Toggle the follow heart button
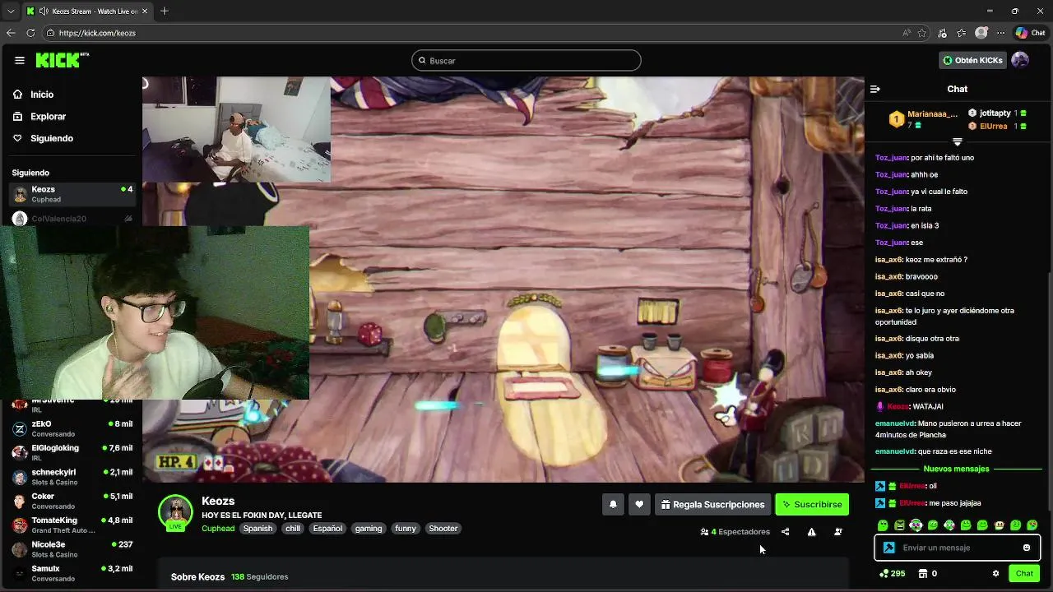This screenshot has width=1053, height=592. 639,505
